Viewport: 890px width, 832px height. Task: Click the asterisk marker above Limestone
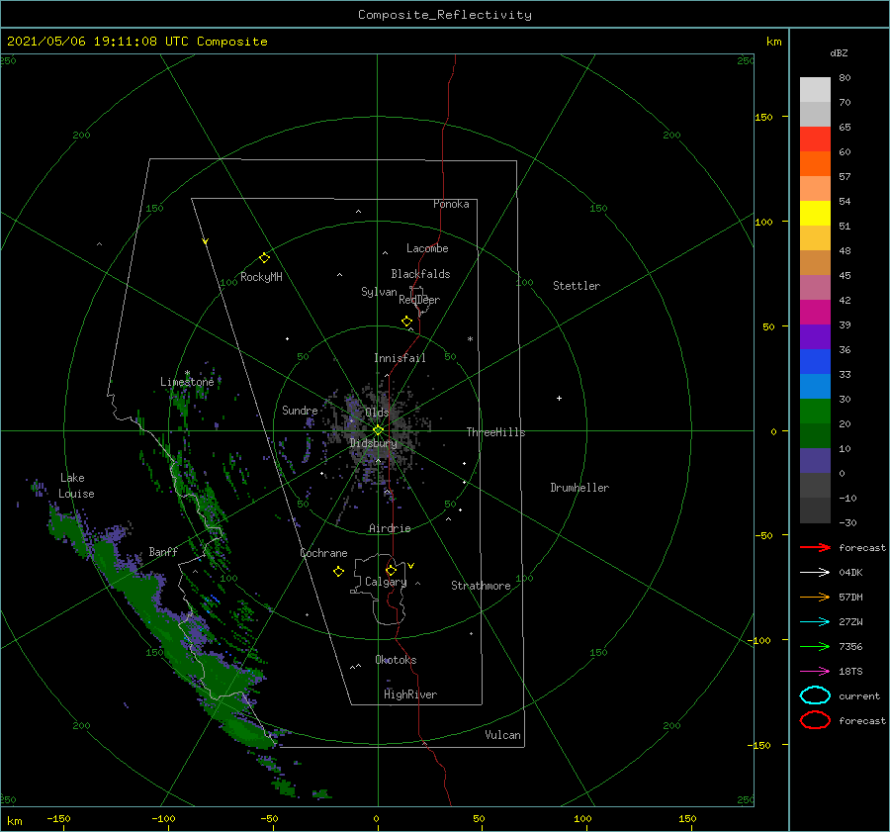tap(187, 373)
